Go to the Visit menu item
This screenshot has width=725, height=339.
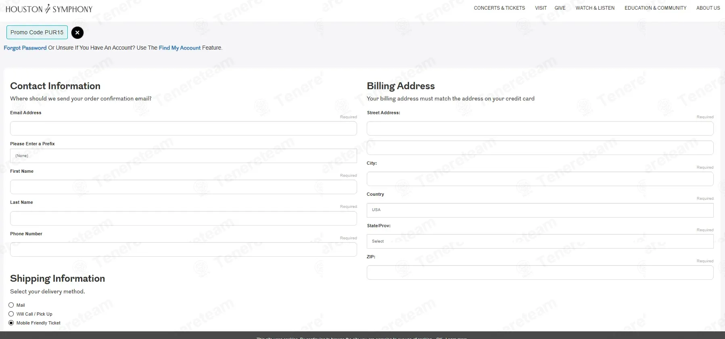coord(541,8)
